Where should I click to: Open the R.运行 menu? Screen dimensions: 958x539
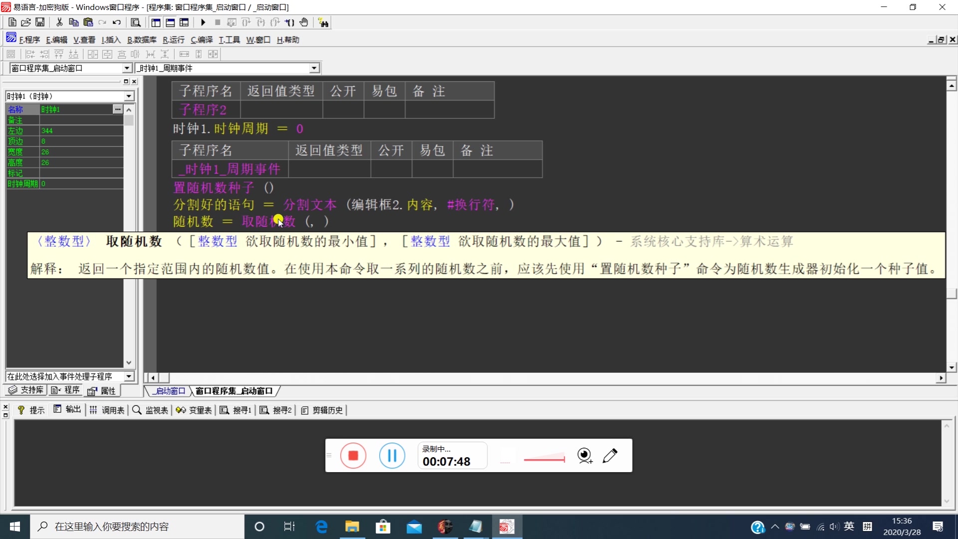point(173,39)
